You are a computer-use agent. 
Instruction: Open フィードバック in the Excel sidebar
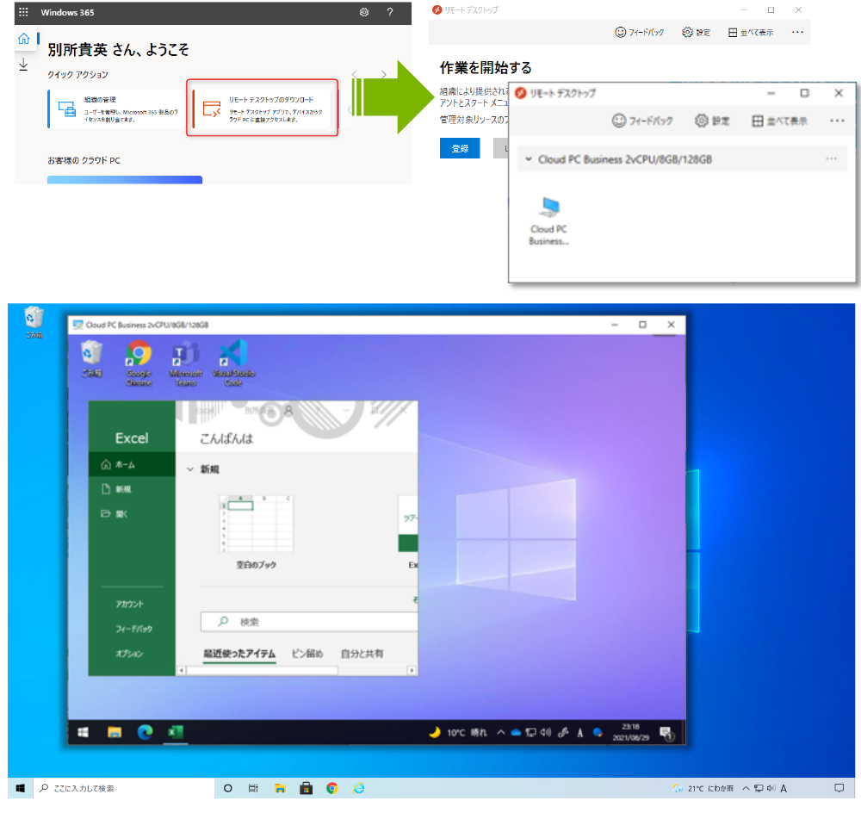pos(133,629)
